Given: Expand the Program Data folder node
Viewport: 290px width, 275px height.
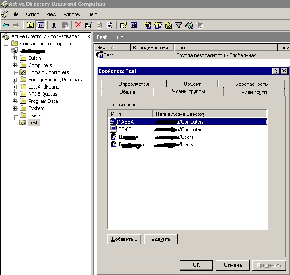Looking at the screenshot, I should [15, 101].
